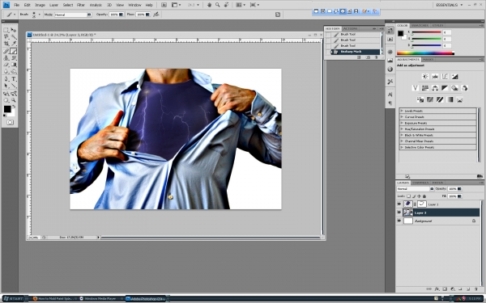
Task: Pick a color from the spectrum ramp
Action: coord(425,53)
